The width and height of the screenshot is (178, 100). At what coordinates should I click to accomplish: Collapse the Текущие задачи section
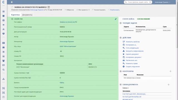click(x=120, y=23)
